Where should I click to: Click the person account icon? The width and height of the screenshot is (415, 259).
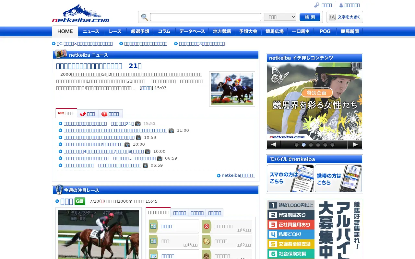(341, 5)
